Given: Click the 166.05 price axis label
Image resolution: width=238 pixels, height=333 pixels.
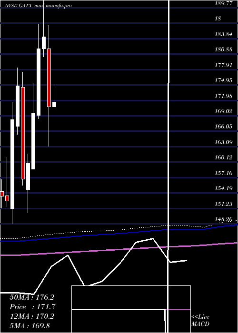Looking at the screenshot, I should click(x=224, y=127).
